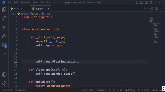Open the Accounts menu

pos(4,74)
